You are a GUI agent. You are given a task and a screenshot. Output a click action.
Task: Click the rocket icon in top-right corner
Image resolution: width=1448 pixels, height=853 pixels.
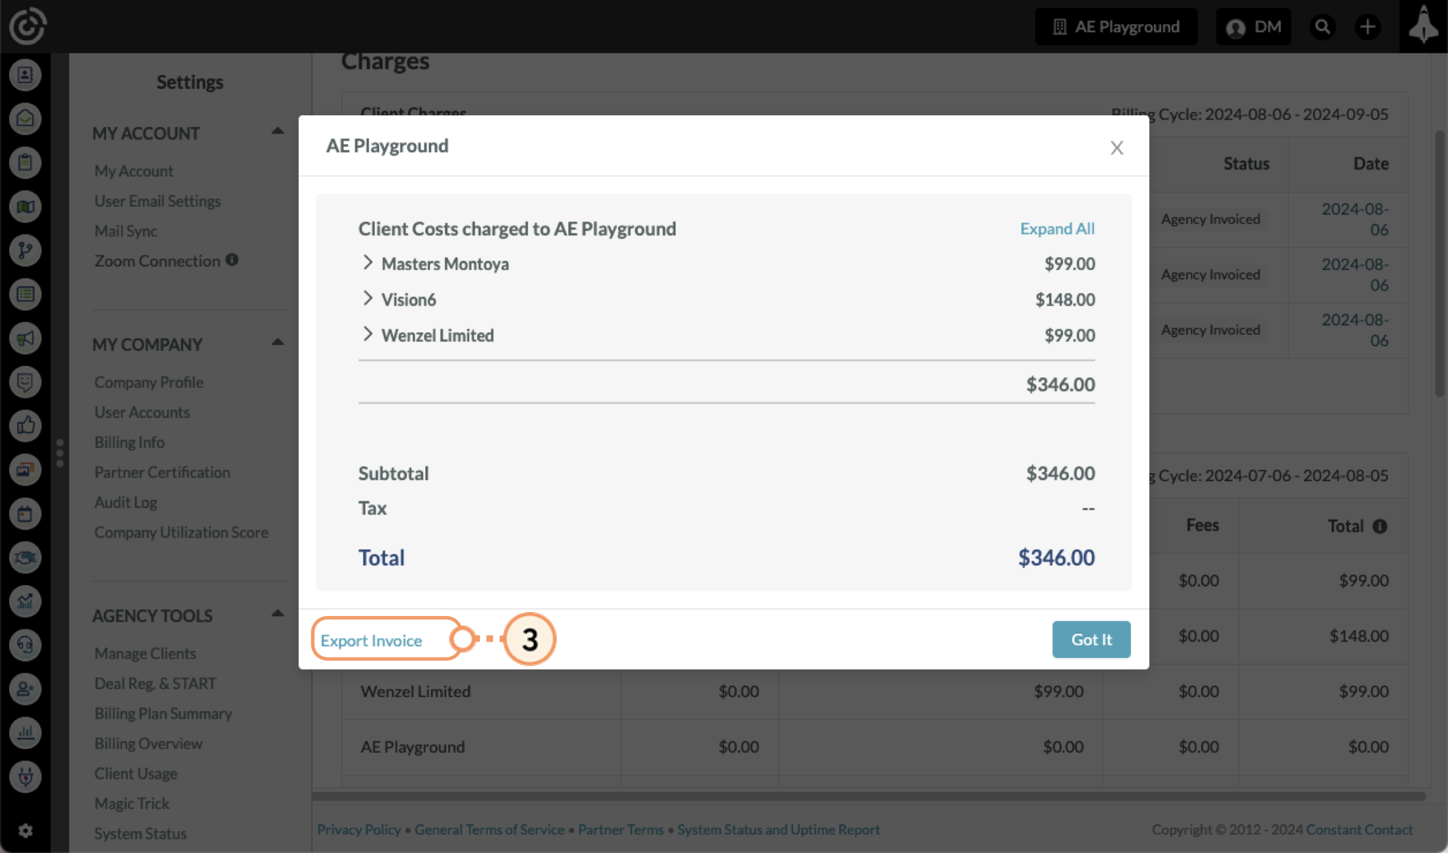[x=1423, y=26]
